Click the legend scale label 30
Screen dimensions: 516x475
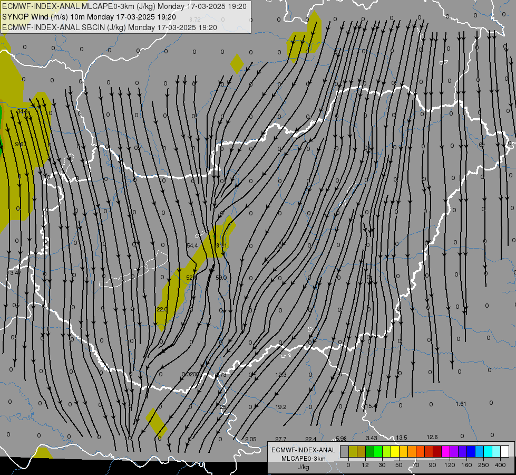382,465
